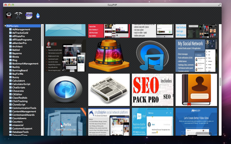Open the MTDB script thumbnail
231x144 pixels.
65,56
